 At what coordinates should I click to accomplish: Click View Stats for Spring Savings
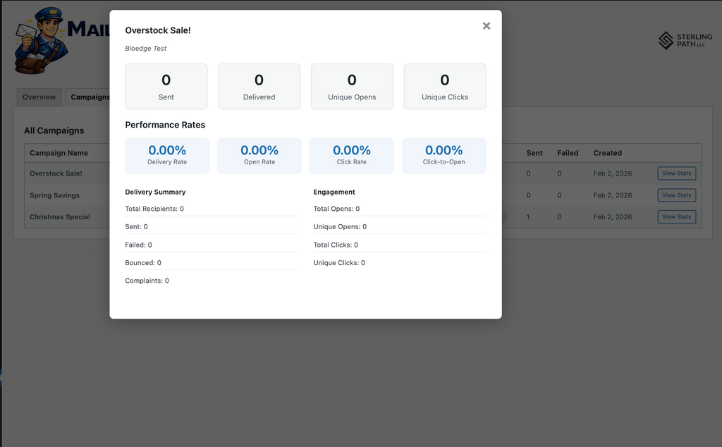[x=676, y=195]
